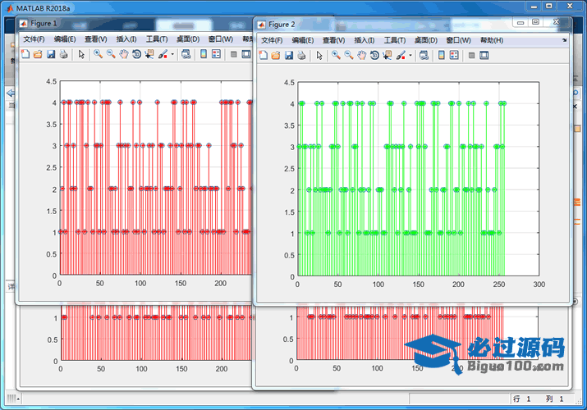587x410 pixels.
Task: Click New Figure icon in Figure 2
Action: (263, 56)
